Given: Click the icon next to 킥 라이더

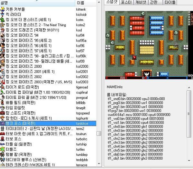Looking at the screenshot, I should pos(3,15).
